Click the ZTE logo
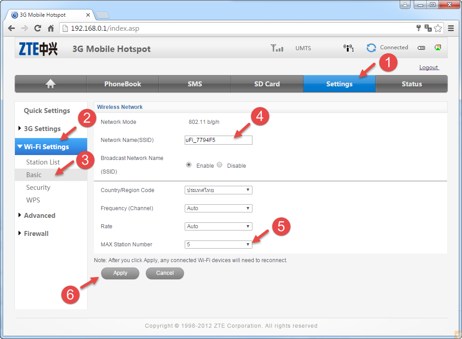The height and width of the screenshot is (339, 462). point(38,49)
